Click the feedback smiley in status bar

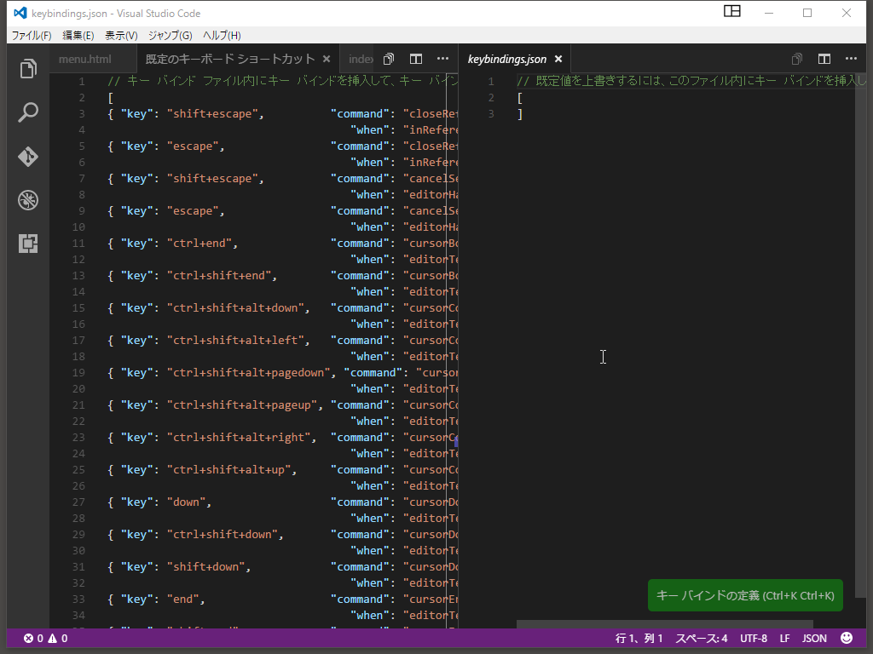point(847,638)
